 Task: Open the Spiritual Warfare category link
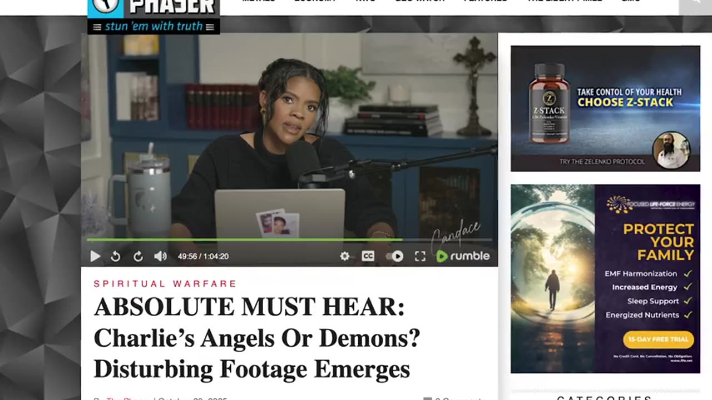[x=165, y=284]
